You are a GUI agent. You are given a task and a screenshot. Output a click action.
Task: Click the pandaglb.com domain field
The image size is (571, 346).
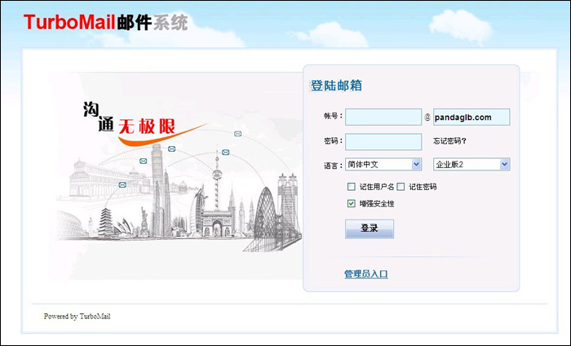pos(471,118)
